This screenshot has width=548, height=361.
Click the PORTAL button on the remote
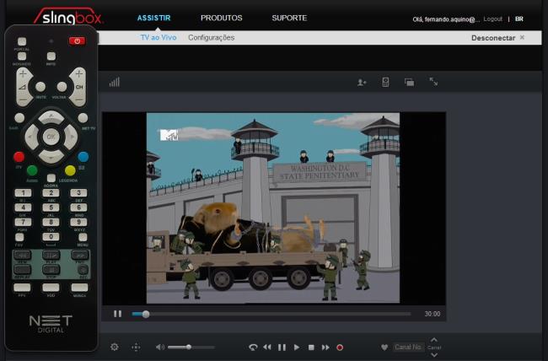point(22,41)
